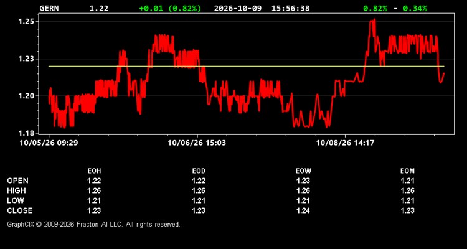Click the GERN ticker symbol
The image size is (467, 249).
[x=49, y=8]
